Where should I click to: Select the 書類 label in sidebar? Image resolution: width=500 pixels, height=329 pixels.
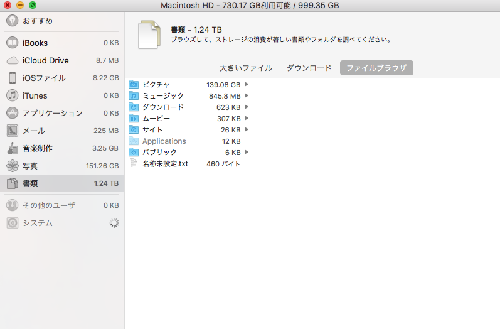pyautogui.click(x=30, y=183)
